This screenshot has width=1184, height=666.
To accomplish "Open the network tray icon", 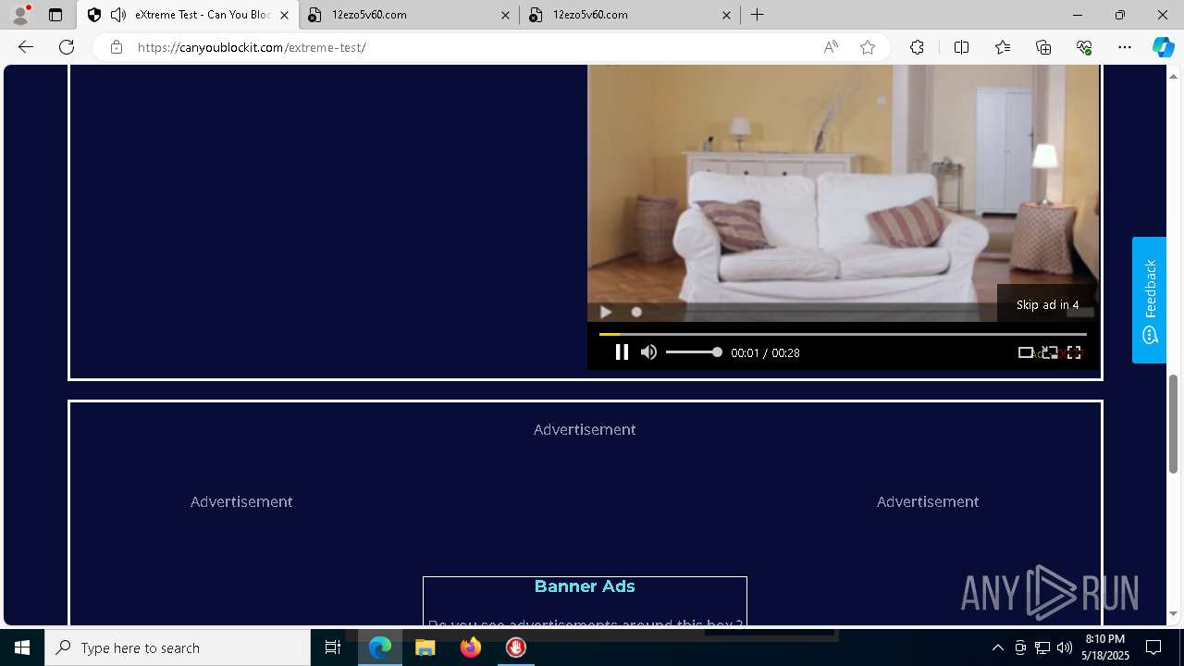I will 1042,647.
